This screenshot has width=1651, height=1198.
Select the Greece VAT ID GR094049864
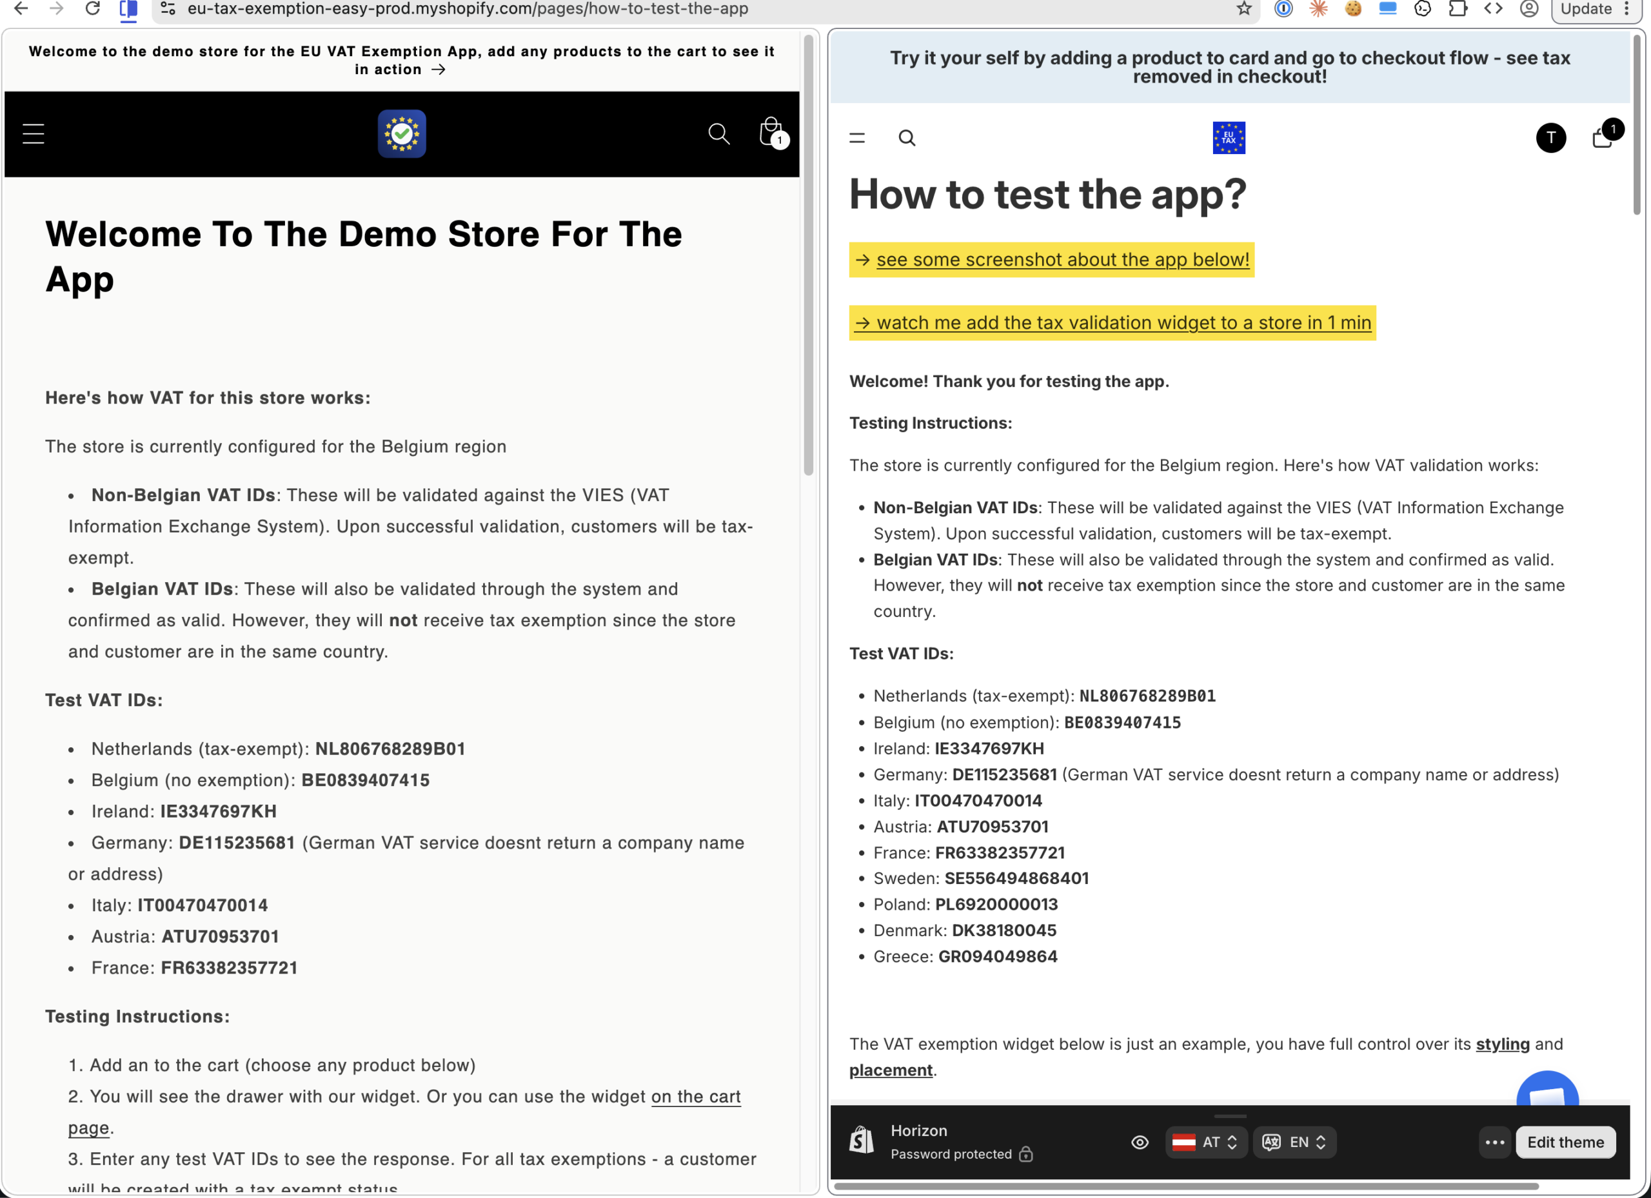tap(997, 956)
